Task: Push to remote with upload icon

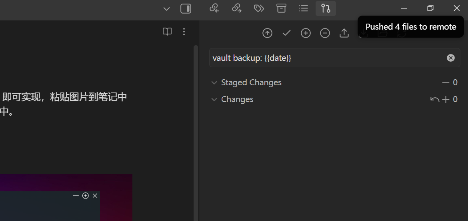Action: click(x=344, y=33)
